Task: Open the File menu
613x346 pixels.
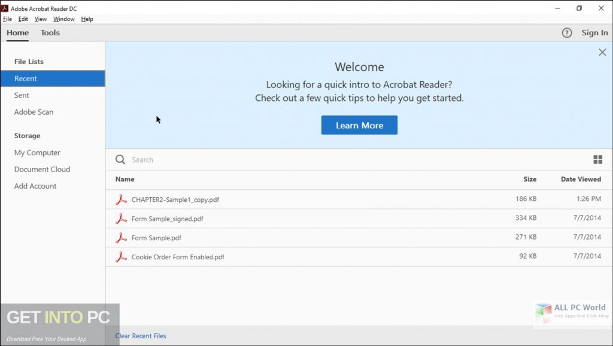Action: pos(7,19)
